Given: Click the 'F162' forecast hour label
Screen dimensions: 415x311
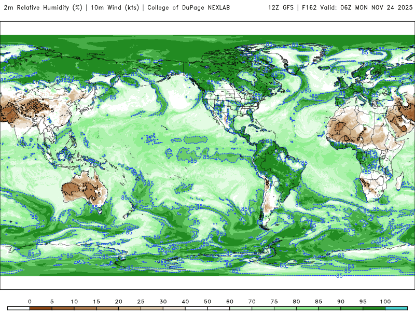Looking at the screenshot, I should click(309, 7).
